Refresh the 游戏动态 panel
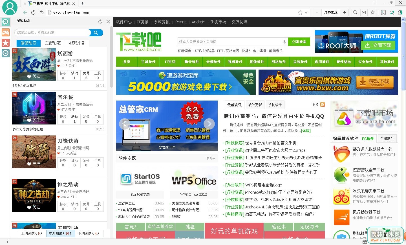Screen dimensions: 406x245 click(x=100, y=21)
